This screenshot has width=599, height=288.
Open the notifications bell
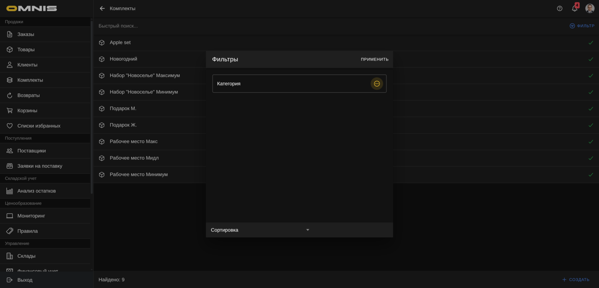click(x=574, y=8)
